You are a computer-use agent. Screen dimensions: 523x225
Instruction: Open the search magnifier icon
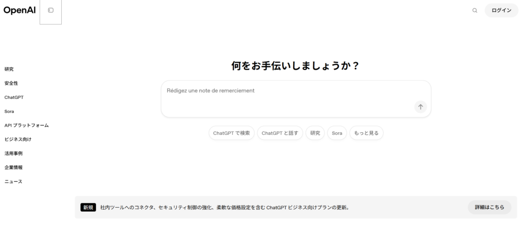click(474, 10)
